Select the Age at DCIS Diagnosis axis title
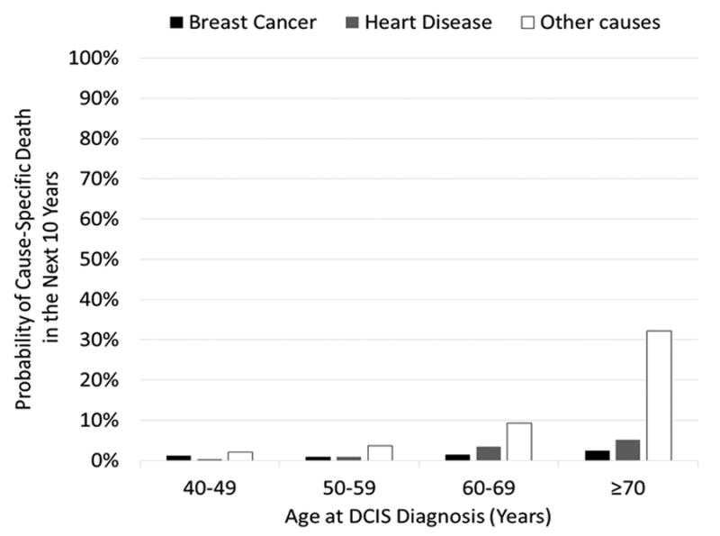This screenshot has width=720, height=536. pos(418,517)
